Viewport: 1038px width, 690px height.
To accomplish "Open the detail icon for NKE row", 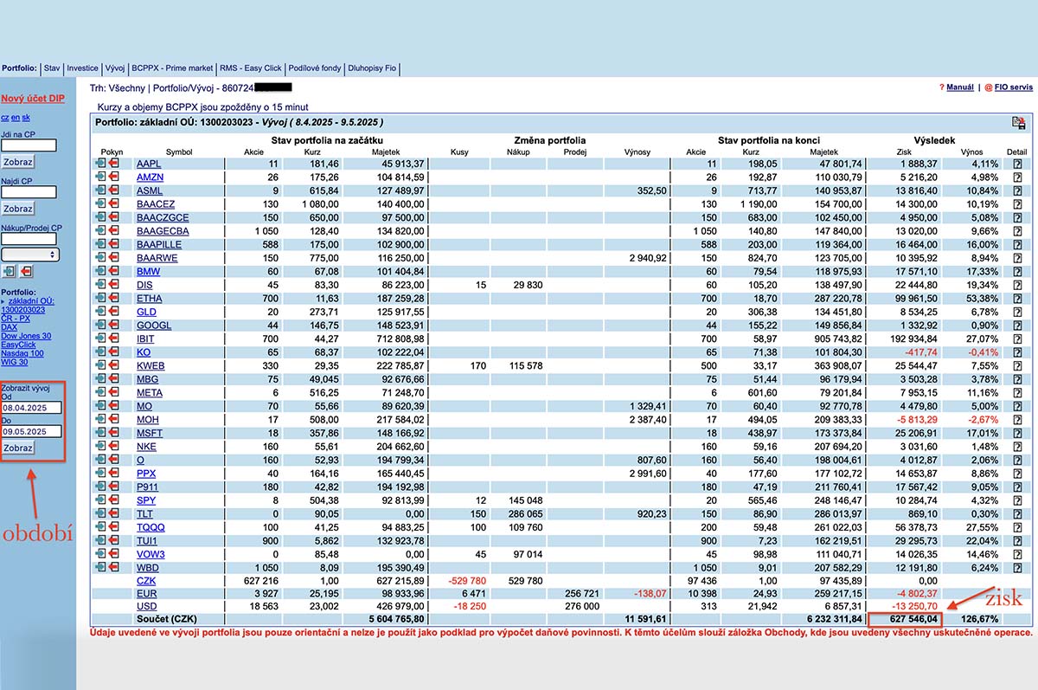I will [1018, 447].
